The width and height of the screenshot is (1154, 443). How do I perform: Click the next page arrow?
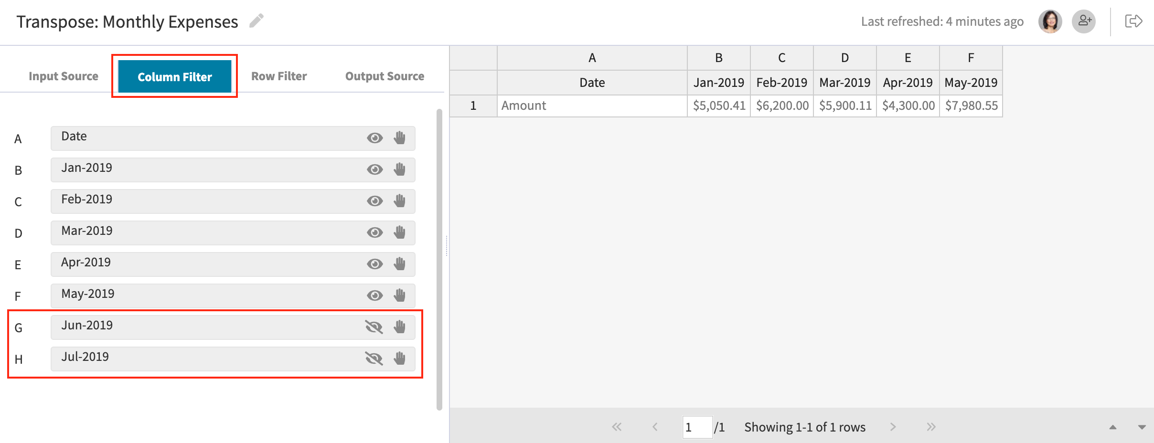tap(893, 427)
